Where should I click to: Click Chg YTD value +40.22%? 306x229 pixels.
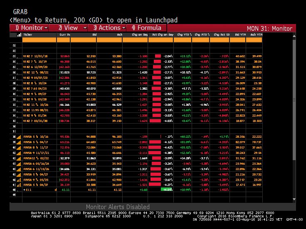pos(185,137)
